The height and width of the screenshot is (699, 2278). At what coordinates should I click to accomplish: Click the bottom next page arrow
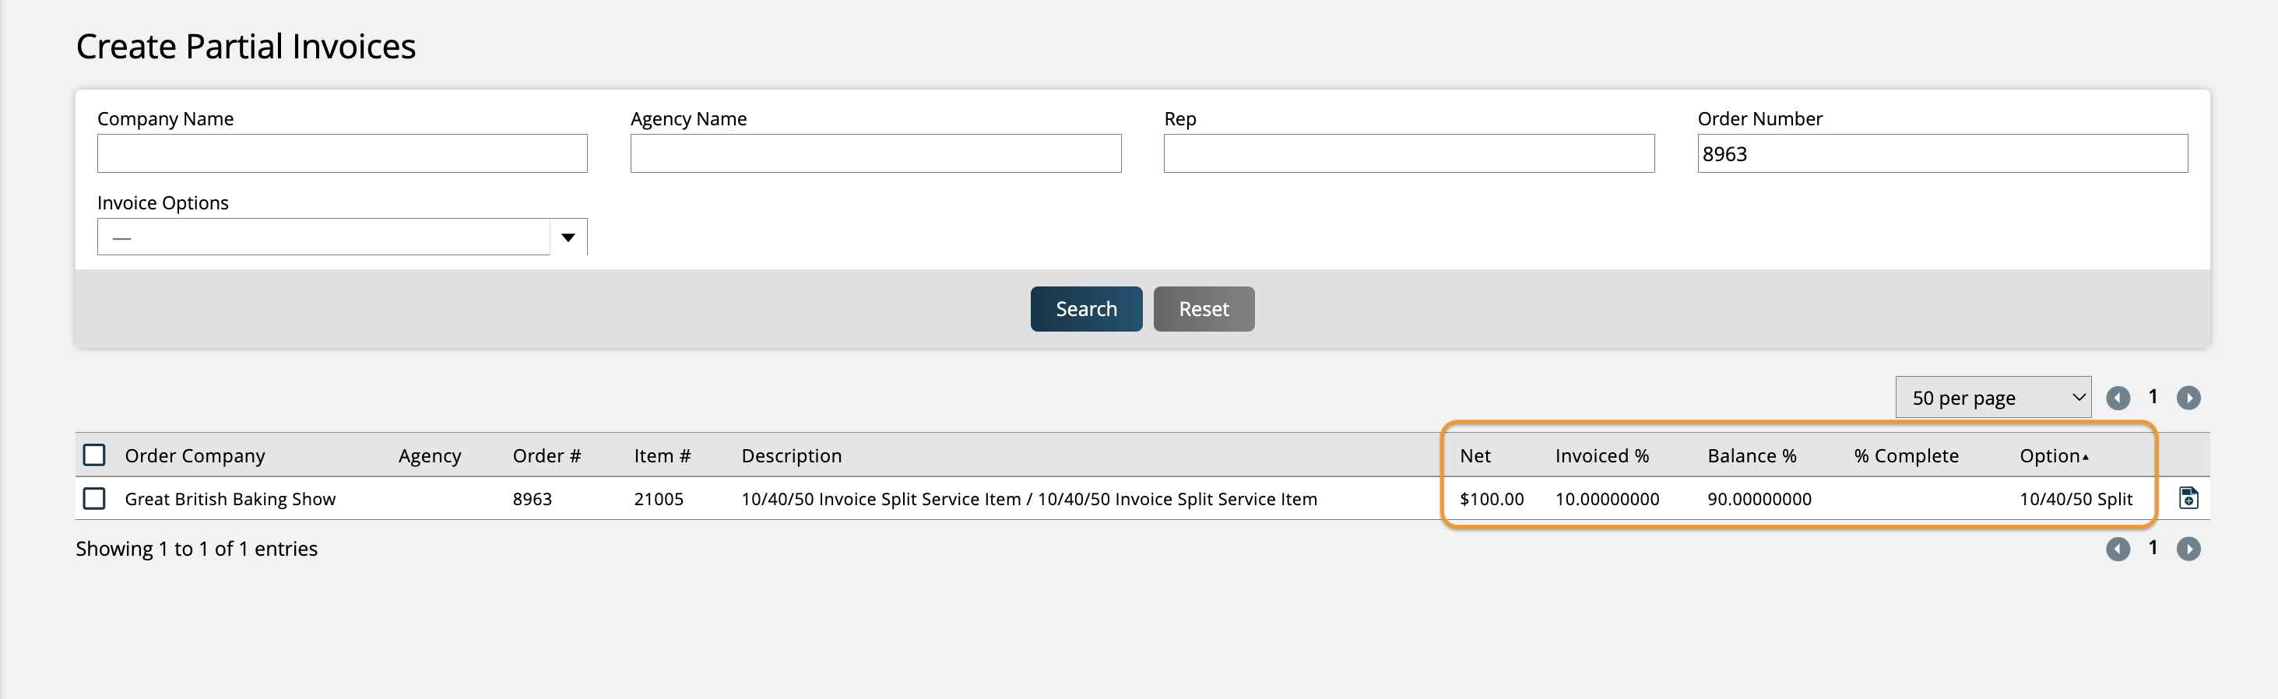pyautogui.click(x=2188, y=550)
